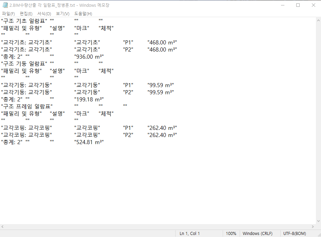Click the window resize grip in status bar
The image size is (321, 237).
pos(319,235)
